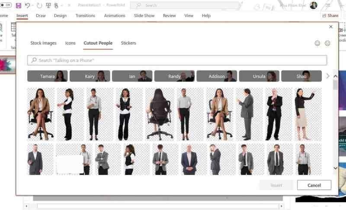Screen dimensions: 346x210
Task: Open the user account profile picture
Action: (313, 5)
